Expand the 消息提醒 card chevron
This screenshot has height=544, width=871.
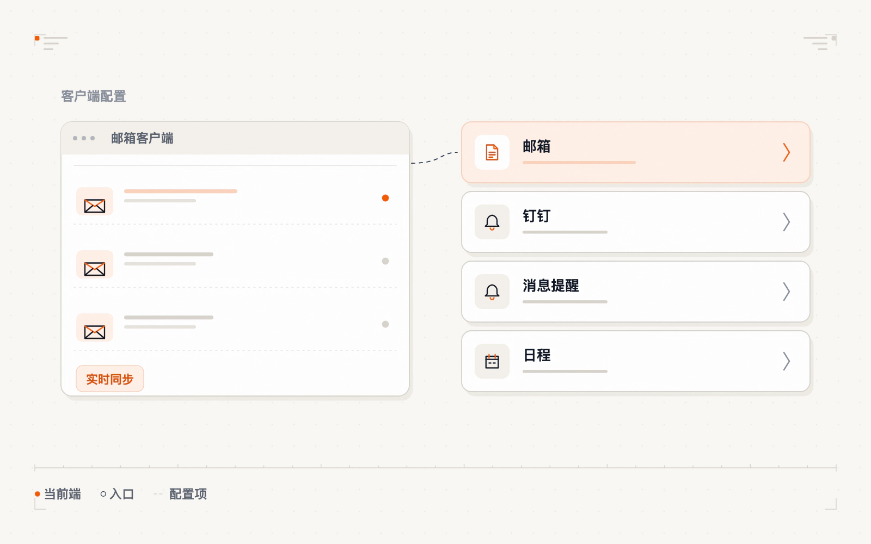786,292
